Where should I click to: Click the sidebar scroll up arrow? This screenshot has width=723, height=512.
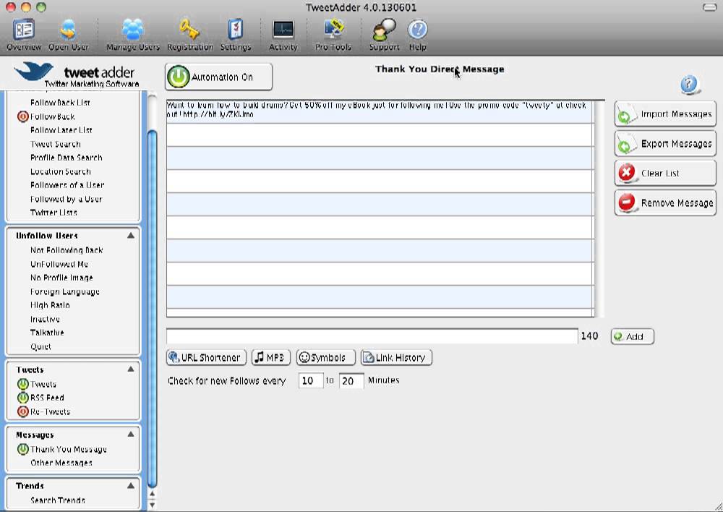pos(152,494)
